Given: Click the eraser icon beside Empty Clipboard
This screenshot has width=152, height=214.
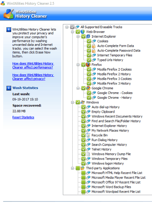Looking at the screenshot, I should 88,112.
